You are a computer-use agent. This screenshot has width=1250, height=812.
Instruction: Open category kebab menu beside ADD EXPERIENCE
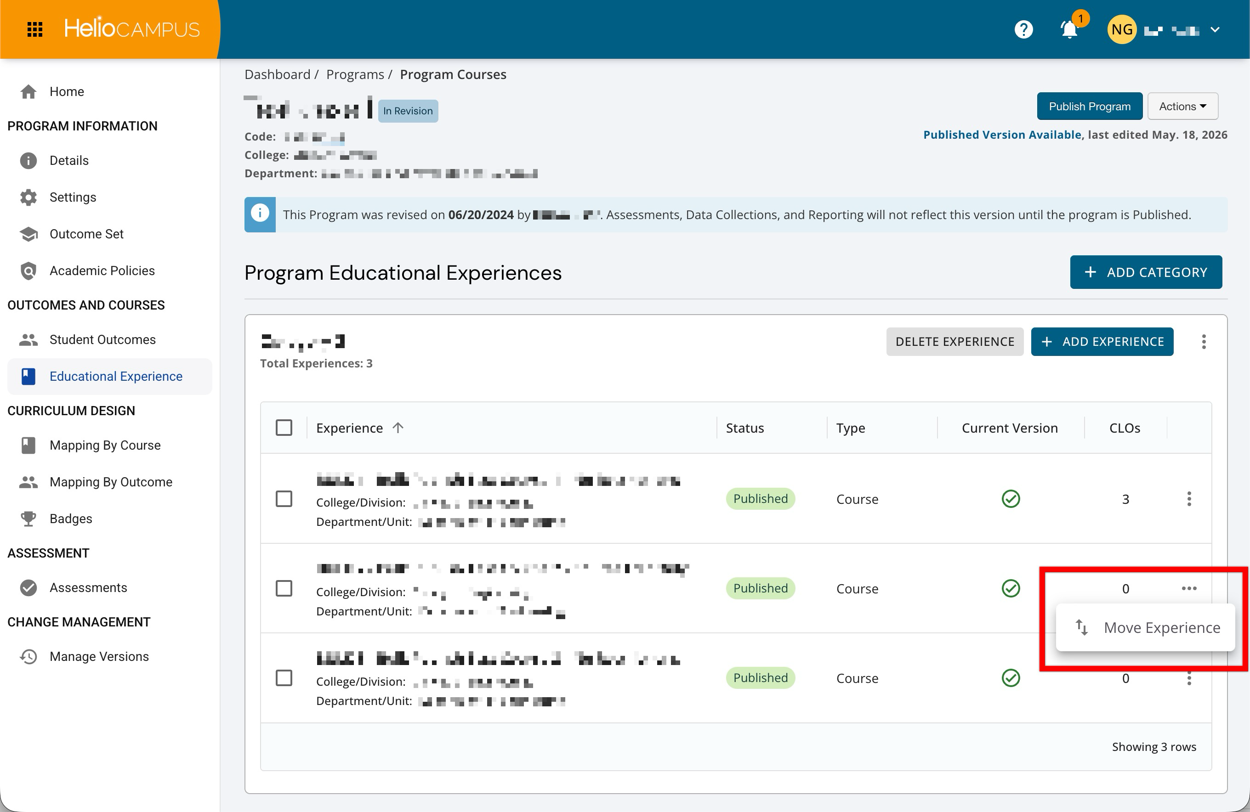pos(1204,342)
